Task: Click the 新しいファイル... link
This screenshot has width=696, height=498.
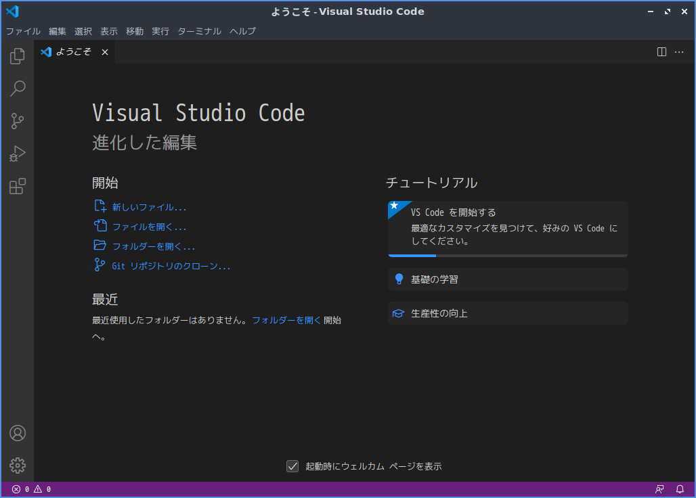Action: coord(149,207)
